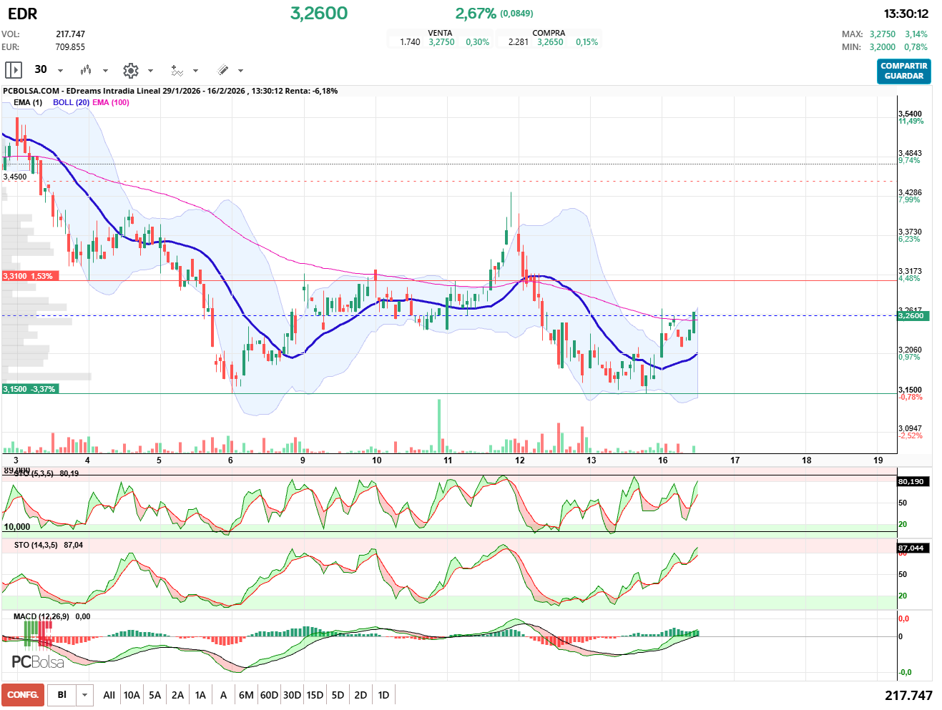
Task: Open chart settings gear icon
Action: (130, 70)
